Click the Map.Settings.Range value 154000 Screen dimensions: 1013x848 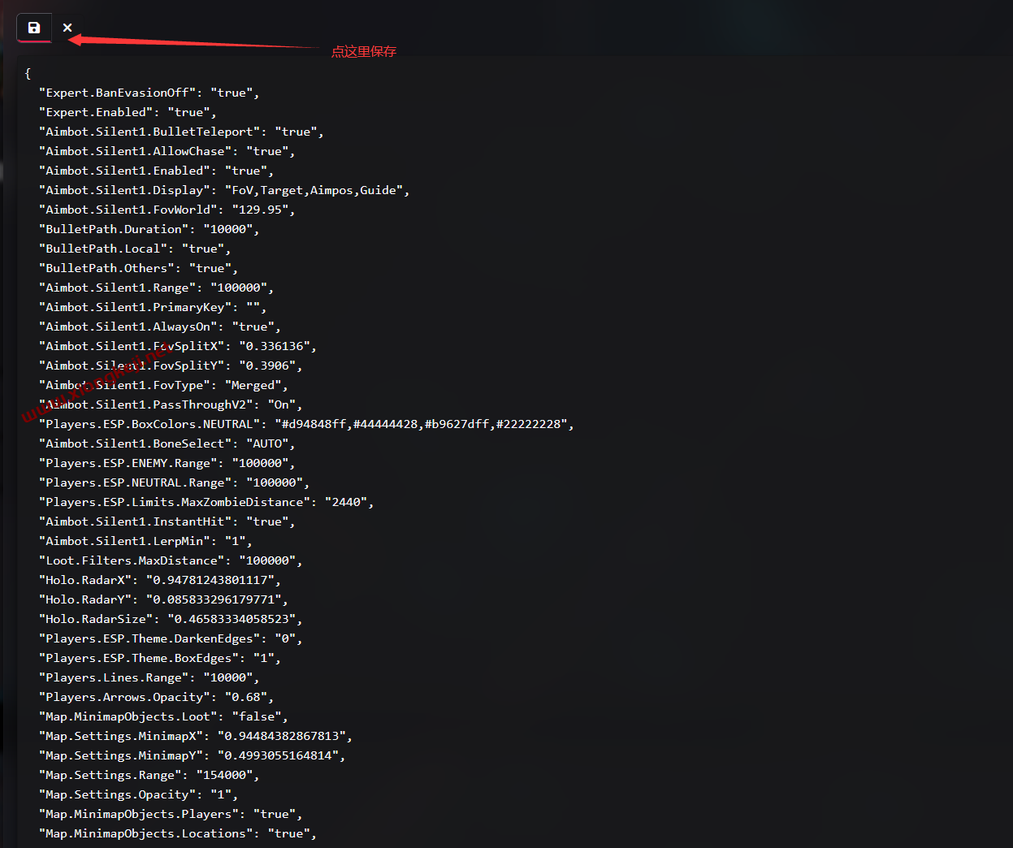[x=224, y=775]
